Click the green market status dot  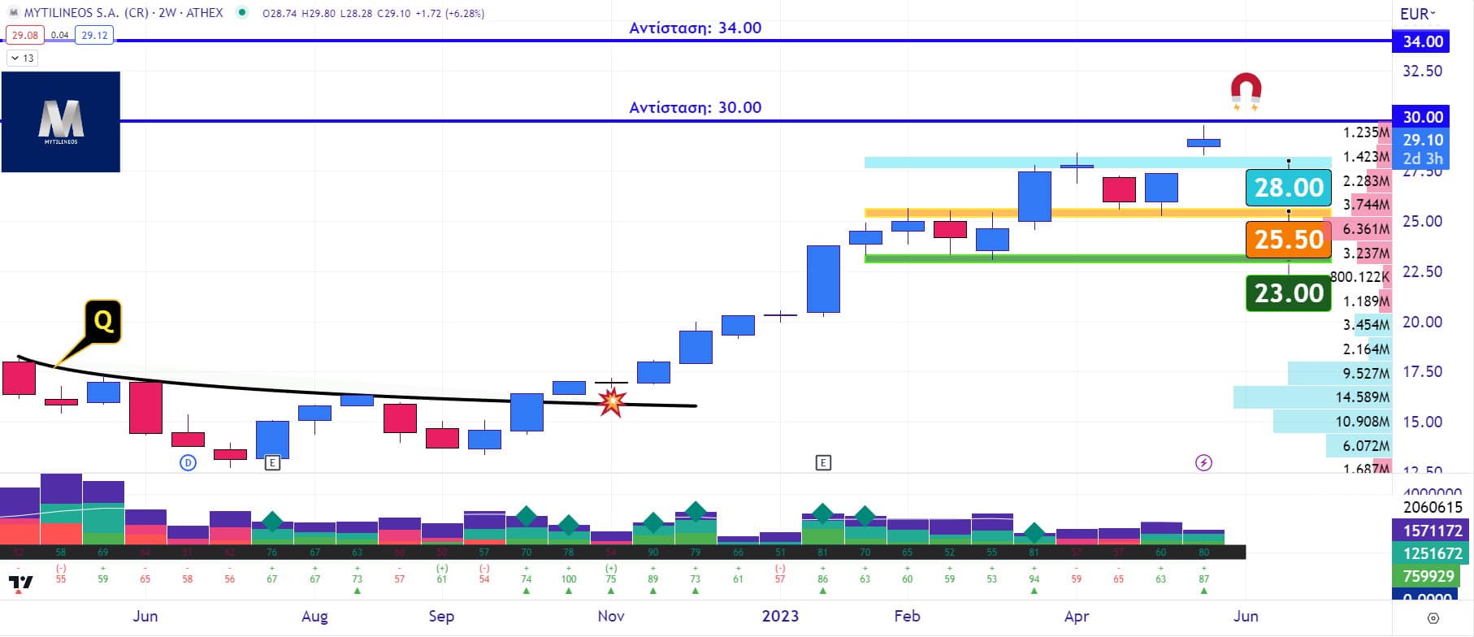pos(241,13)
